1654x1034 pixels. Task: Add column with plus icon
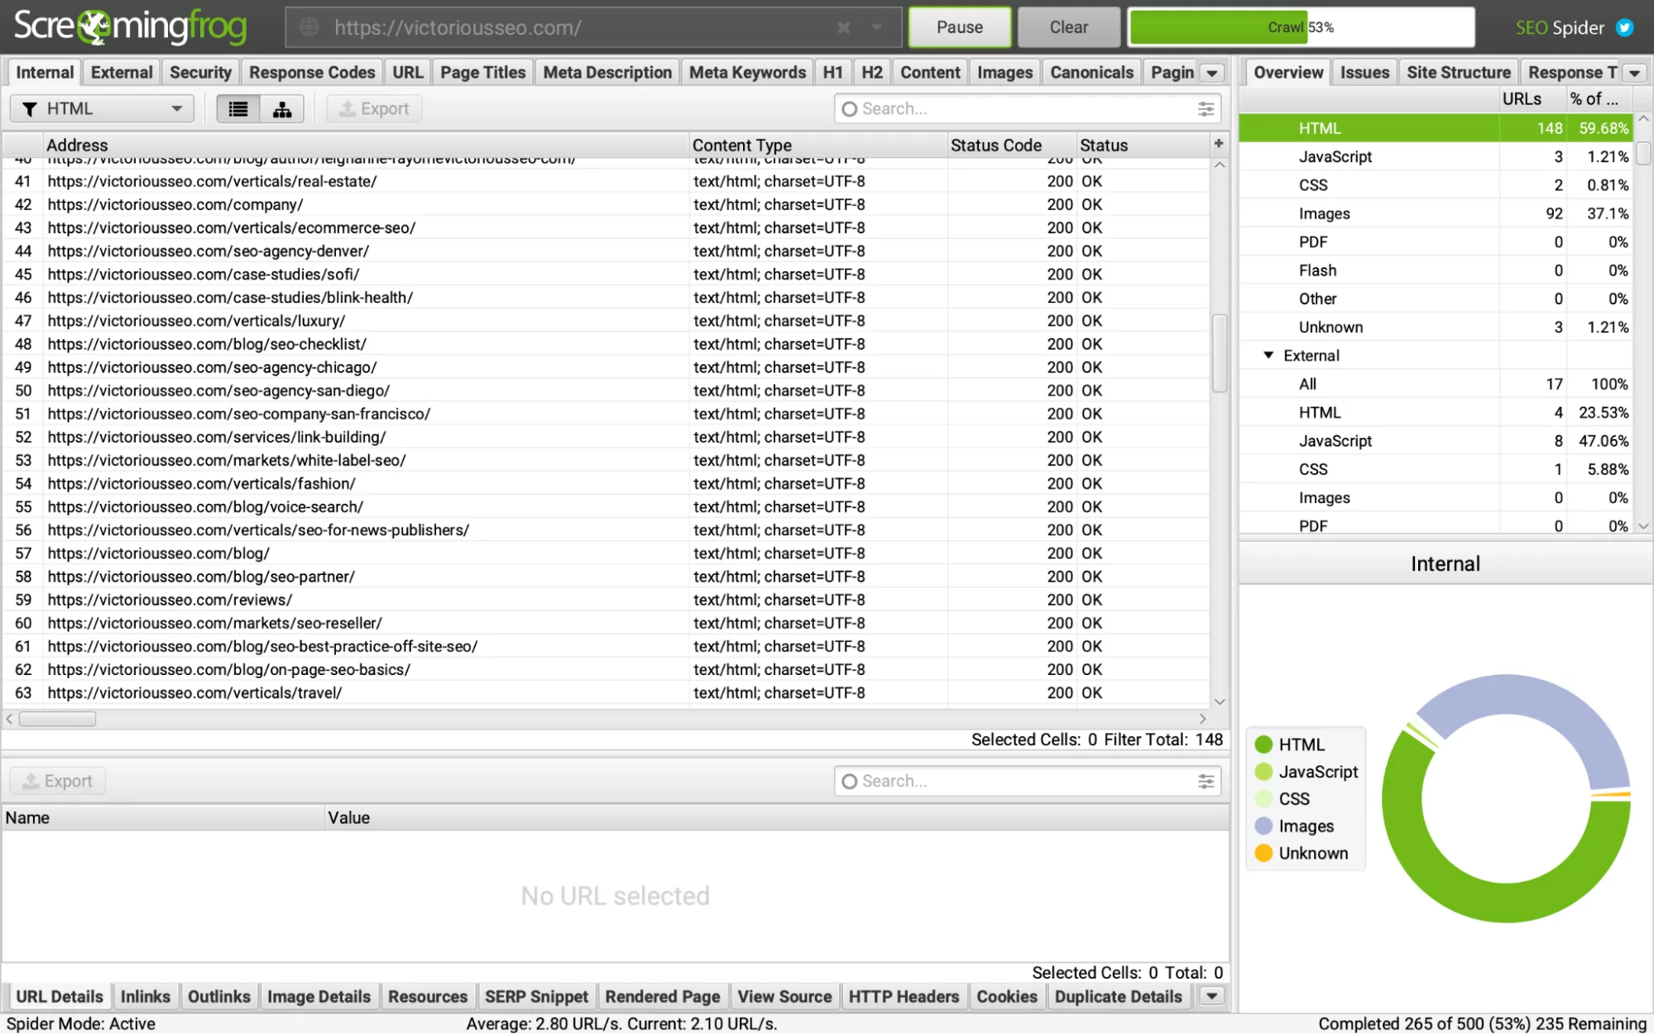pos(1219,144)
